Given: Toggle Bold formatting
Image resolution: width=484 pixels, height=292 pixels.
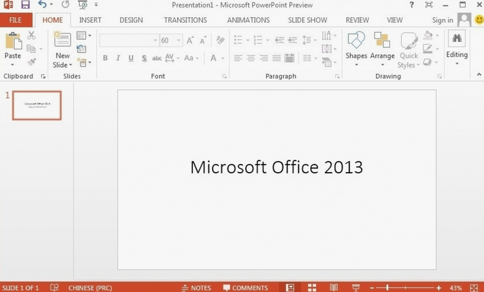Looking at the screenshot, I should click(105, 58).
